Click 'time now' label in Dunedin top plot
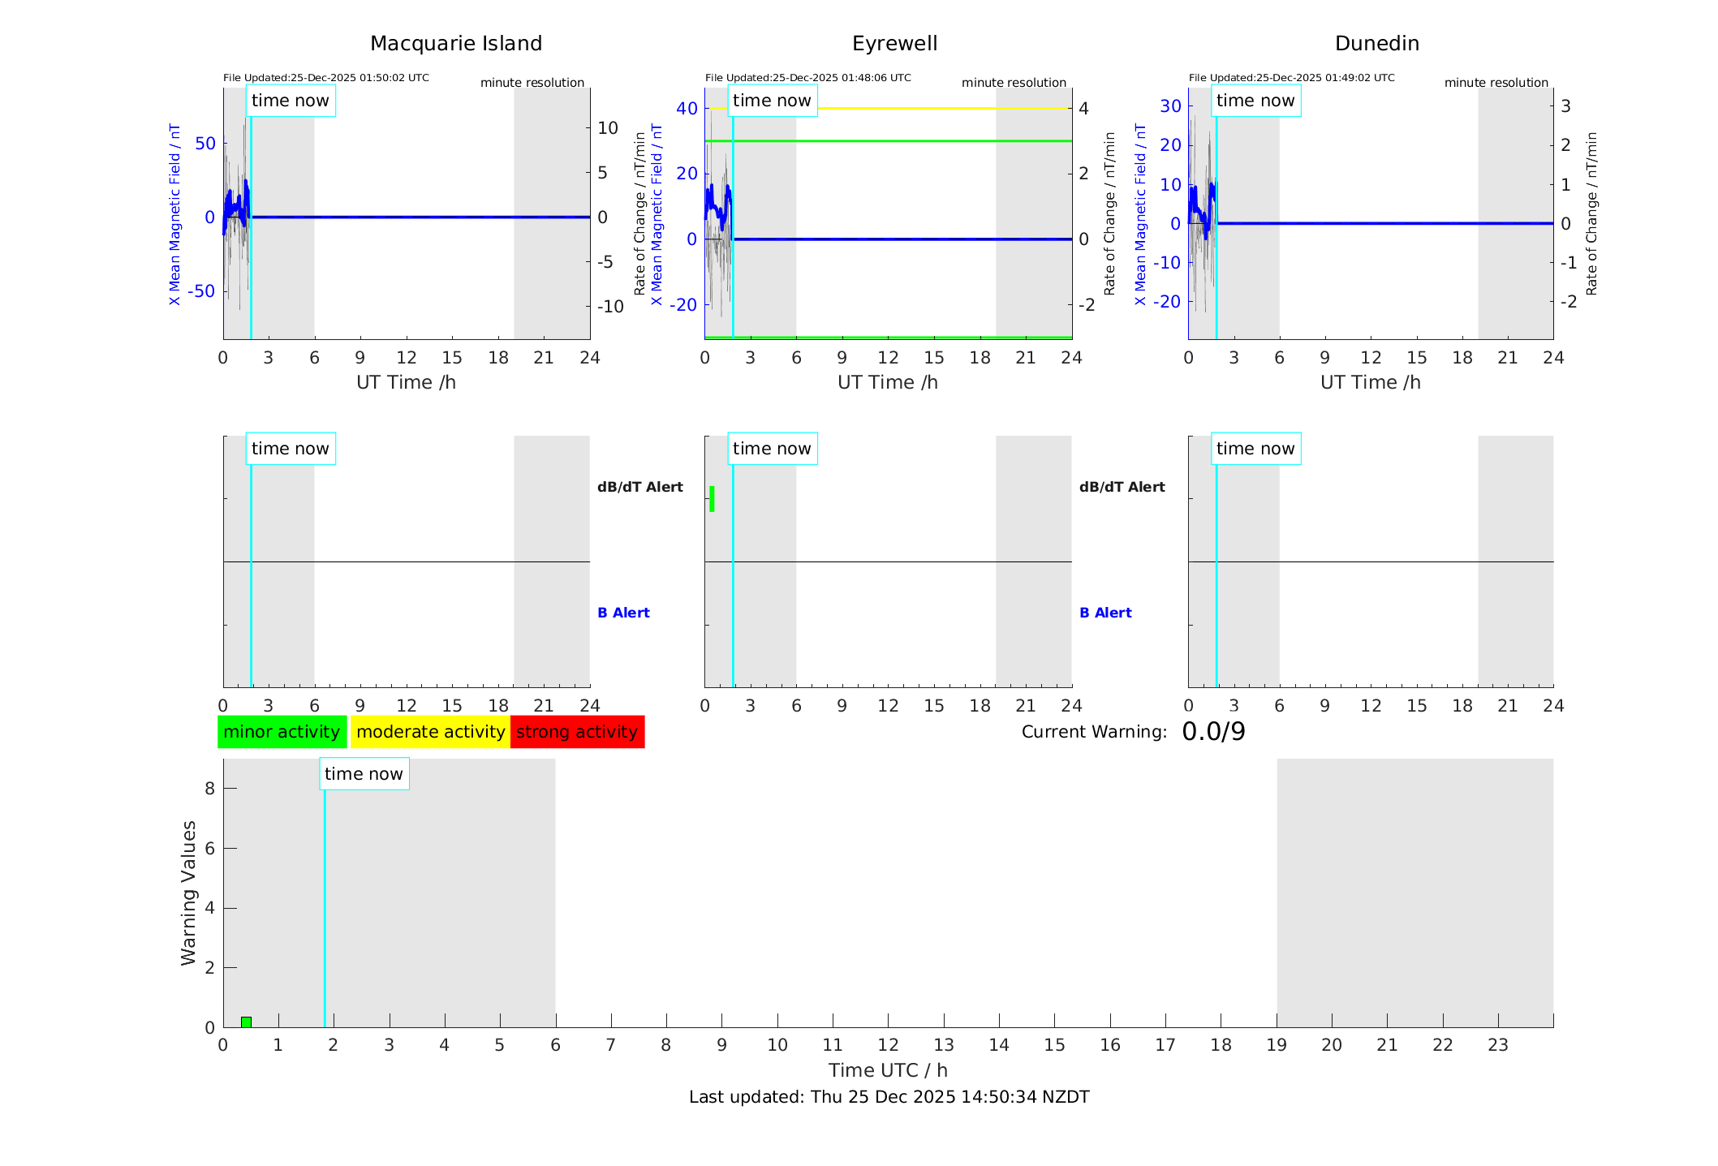Image resolution: width=1718 pixels, height=1166 pixels. tap(1255, 101)
